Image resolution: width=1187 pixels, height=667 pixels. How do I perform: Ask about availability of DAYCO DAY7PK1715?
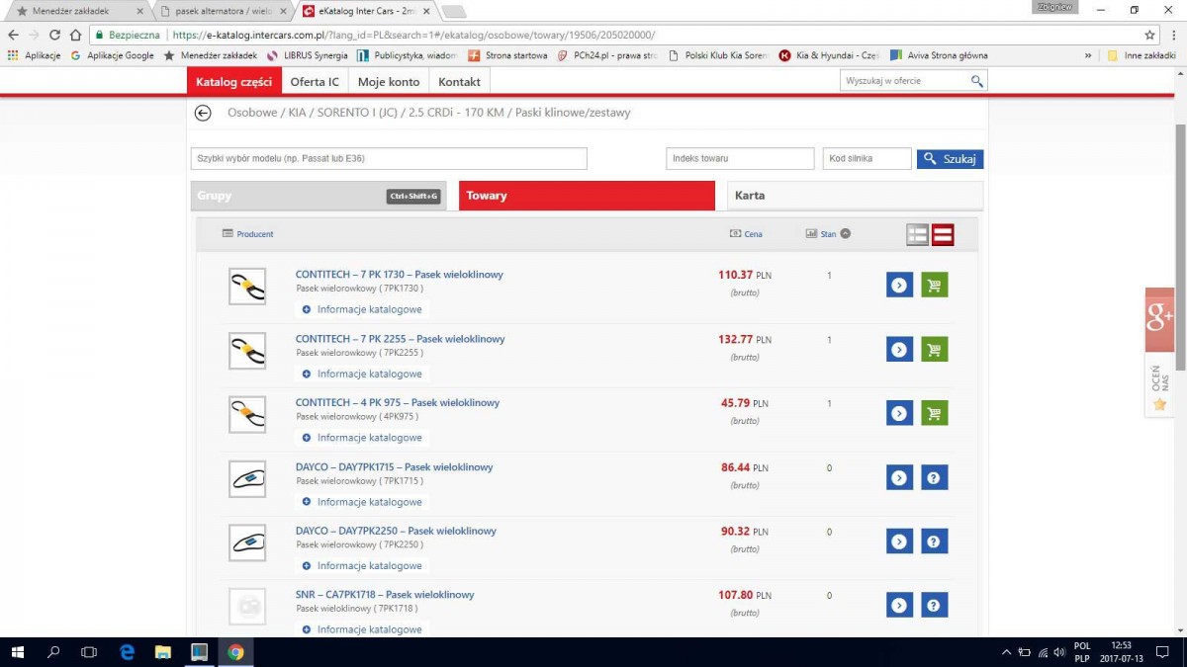(934, 477)
